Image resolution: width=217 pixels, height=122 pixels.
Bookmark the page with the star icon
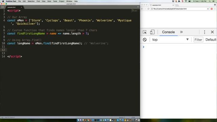pos(208,9)
